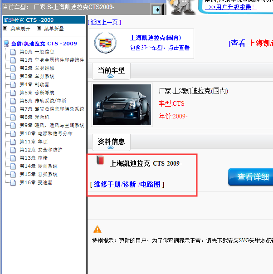
Task: Select chapter 第10章 电源和信号分布
Action: [x=46, y=133]
